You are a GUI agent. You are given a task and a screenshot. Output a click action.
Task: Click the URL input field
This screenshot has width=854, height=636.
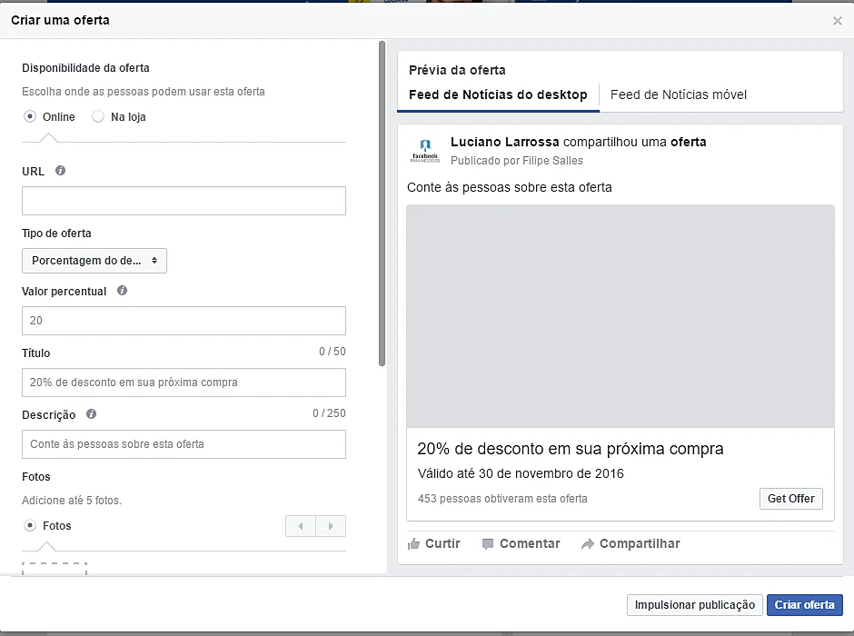[184, 201]
